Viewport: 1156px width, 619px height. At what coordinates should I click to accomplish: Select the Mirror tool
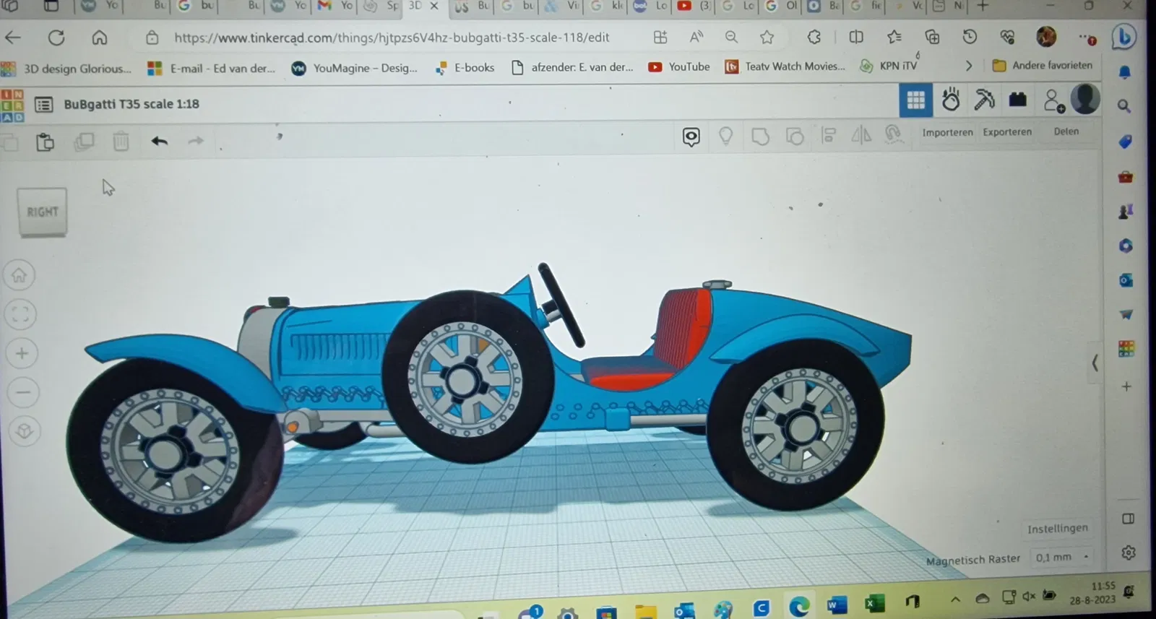(x=861, y=135)
